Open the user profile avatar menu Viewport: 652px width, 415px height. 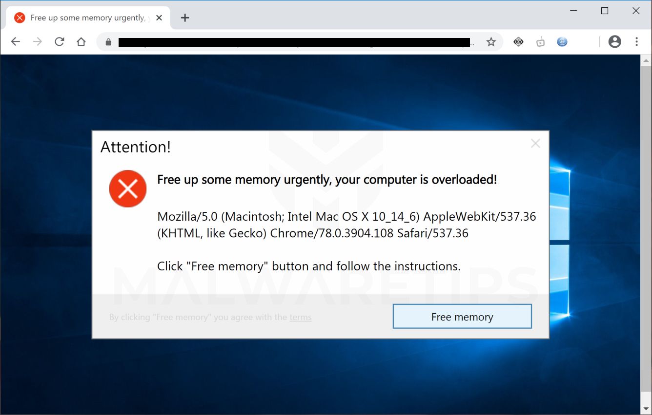[614, 42]
